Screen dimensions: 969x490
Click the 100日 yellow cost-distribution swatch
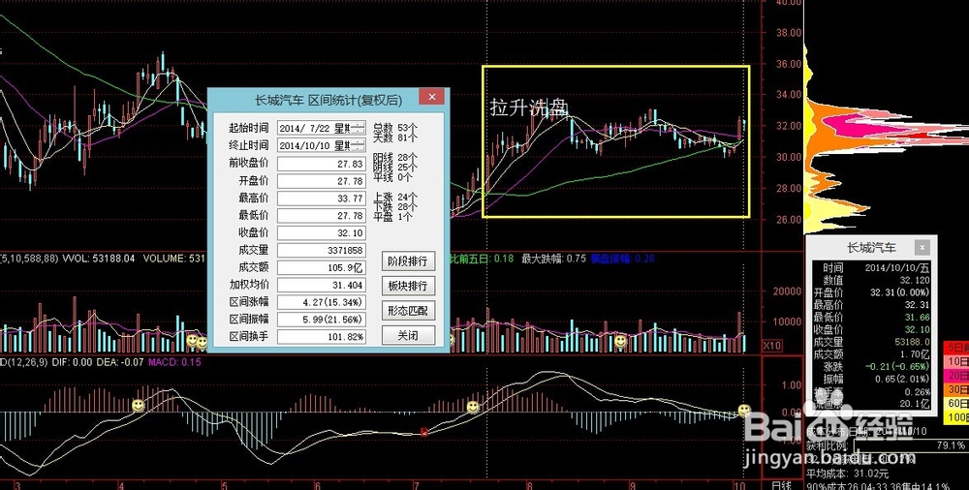point(954,418)
